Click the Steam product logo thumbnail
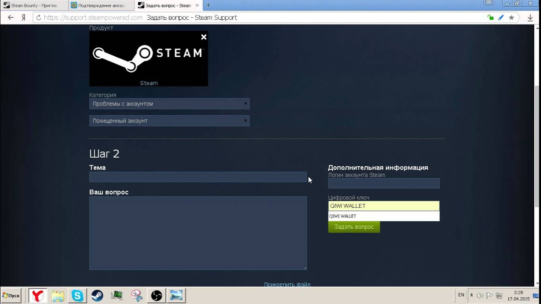This screenshot has width=541, height=304. 148,58
